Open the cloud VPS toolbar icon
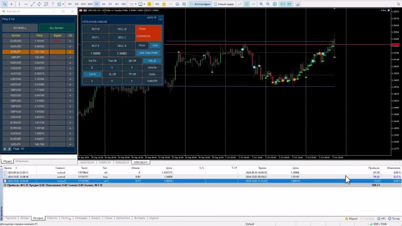402x226 pixels. coord(177,4)
